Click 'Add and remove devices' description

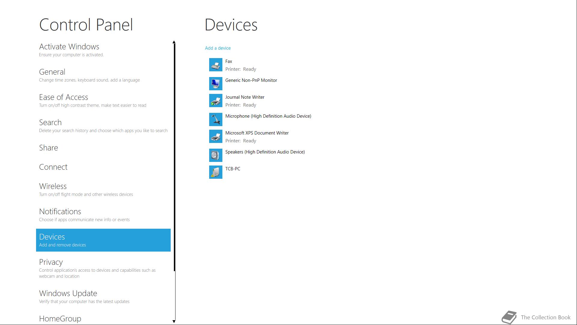coord(63,245)
